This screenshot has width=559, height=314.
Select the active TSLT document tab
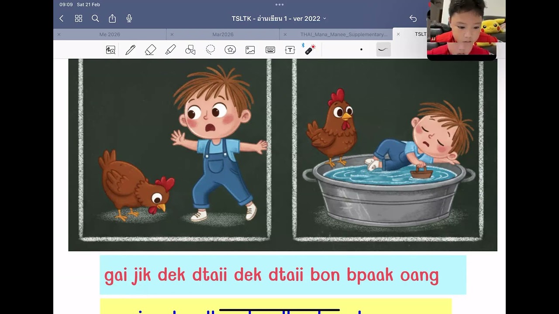pyautogui.click(x=421, y=34)
